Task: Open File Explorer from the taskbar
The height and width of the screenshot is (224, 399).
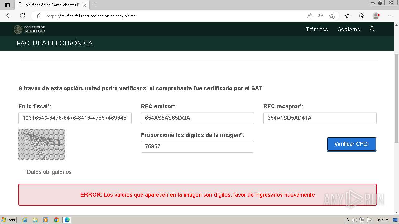Action: (x=35, y=220)
